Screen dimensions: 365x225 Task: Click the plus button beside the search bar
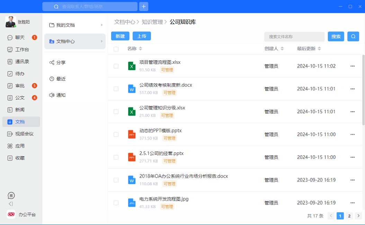click(x=144, y=6)
